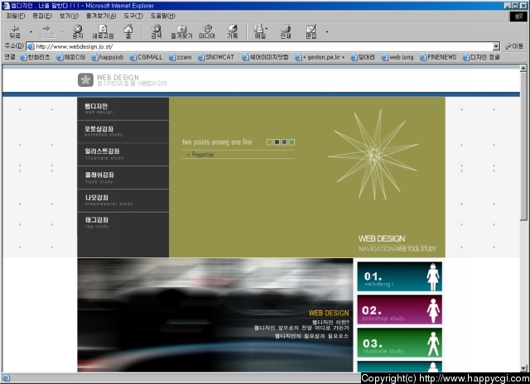Viewport: 530px width, 384px height.
Task: Click the Go button beside the address bar
Action: [x=514, y=46]
